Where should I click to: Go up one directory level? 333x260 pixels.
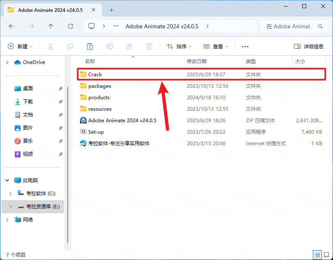pos(51,26)
